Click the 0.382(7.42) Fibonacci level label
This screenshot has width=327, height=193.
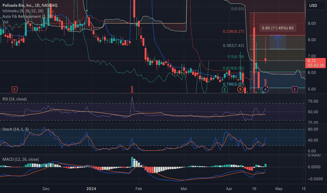(233, 46)
